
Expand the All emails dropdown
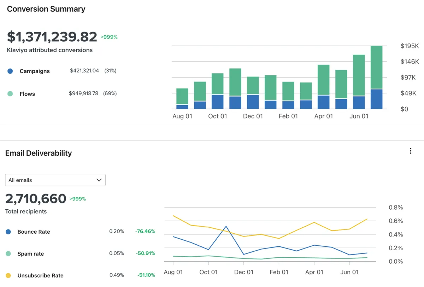tap(55, 180)
